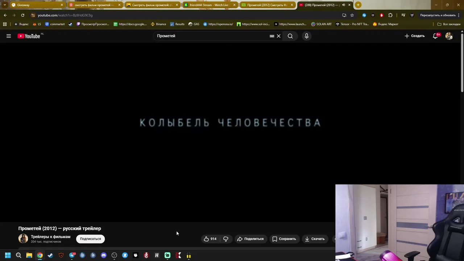
Task: Open Яндекс Маркет bookmark
Action: [x=385, y=24]
